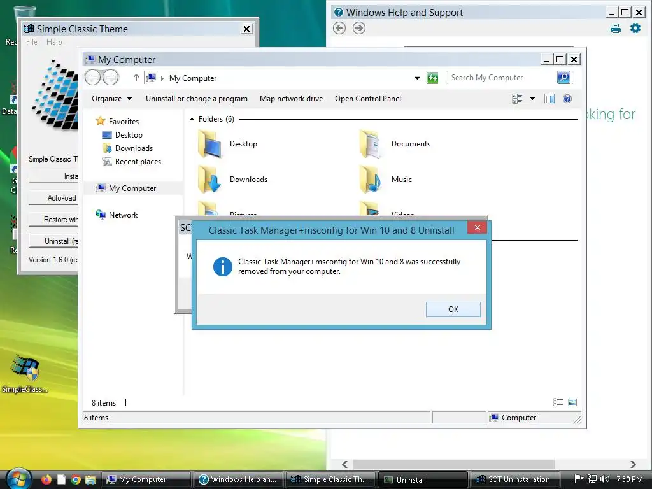Click Auto-load button in Simple Classic Theme
Screen dimensions: 652x489
[53, 198]
